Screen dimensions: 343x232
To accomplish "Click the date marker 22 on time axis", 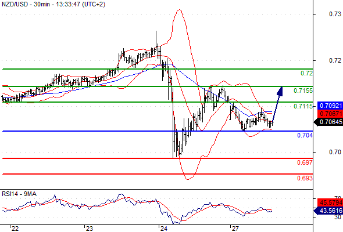I will [x=15, y=229].
